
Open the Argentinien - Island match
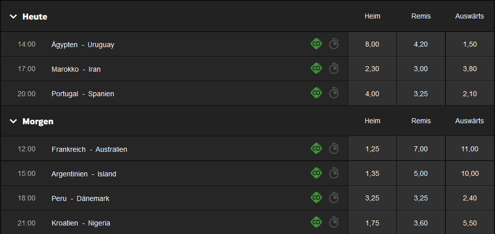(x=84, y=174)
